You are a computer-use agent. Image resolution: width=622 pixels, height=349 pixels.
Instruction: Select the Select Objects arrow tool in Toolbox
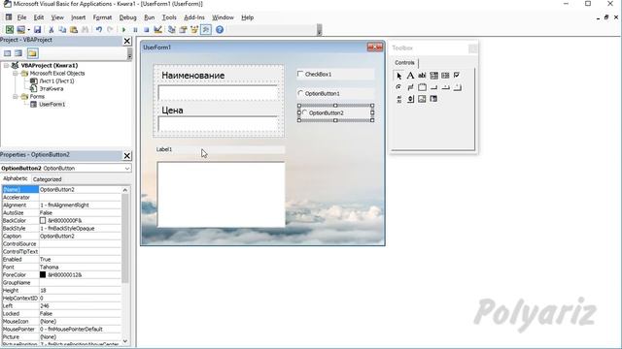(x=398, y=76)
